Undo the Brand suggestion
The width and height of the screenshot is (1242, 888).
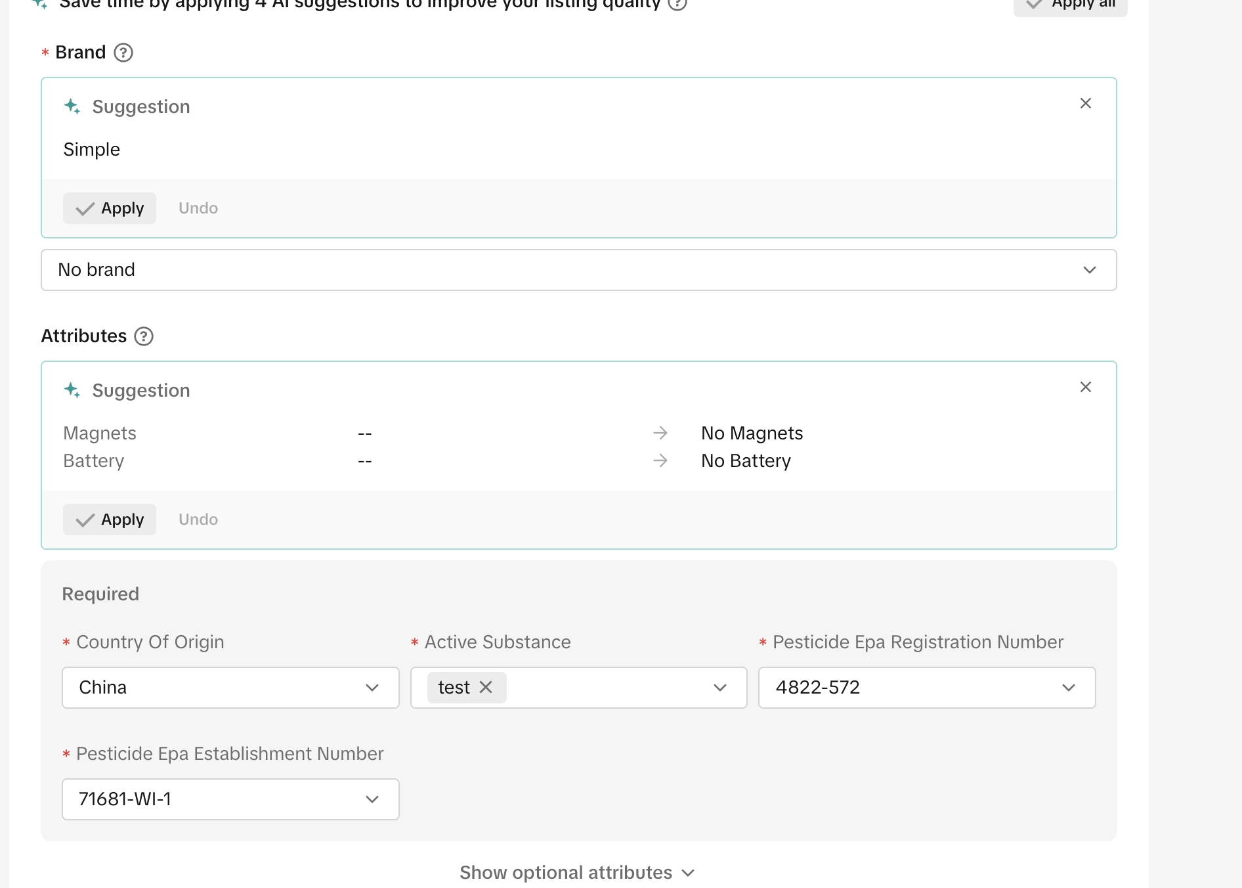198,208
